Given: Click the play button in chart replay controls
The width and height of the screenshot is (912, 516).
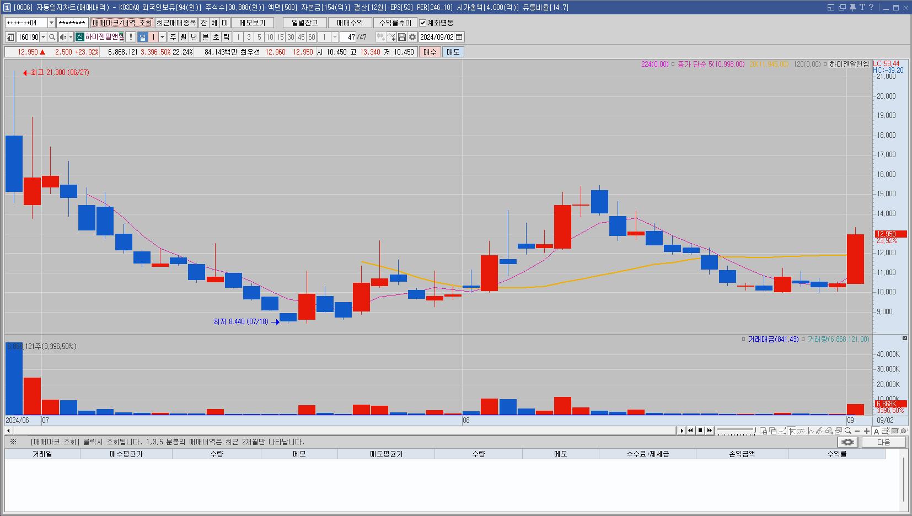Looking at the screenshot, I should (682, 431).
